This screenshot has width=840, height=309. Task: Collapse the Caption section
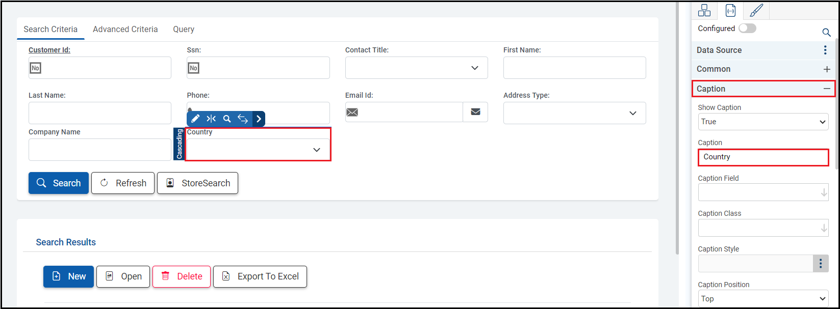click(x=827, y=89)
